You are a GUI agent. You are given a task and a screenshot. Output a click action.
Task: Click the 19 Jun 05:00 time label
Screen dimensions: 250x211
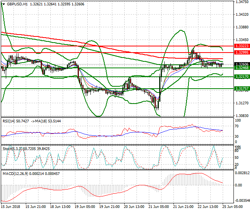point(85,207)
